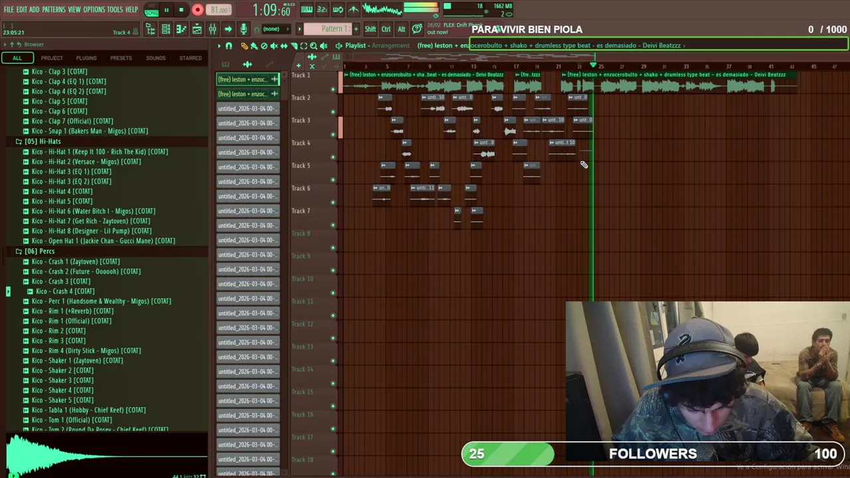Select the Slice tool in playlist toolbar

(294, 46)
